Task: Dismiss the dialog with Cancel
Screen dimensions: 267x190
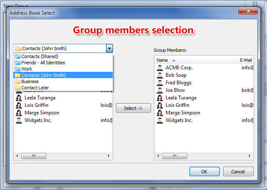Action: (x=238, y=172)
